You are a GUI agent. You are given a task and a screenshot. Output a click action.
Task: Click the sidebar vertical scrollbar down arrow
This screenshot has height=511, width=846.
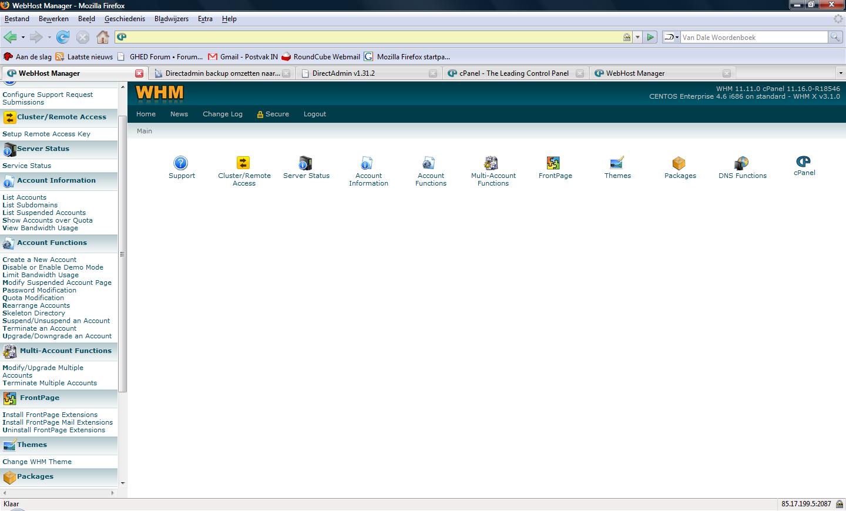[123, 483]
